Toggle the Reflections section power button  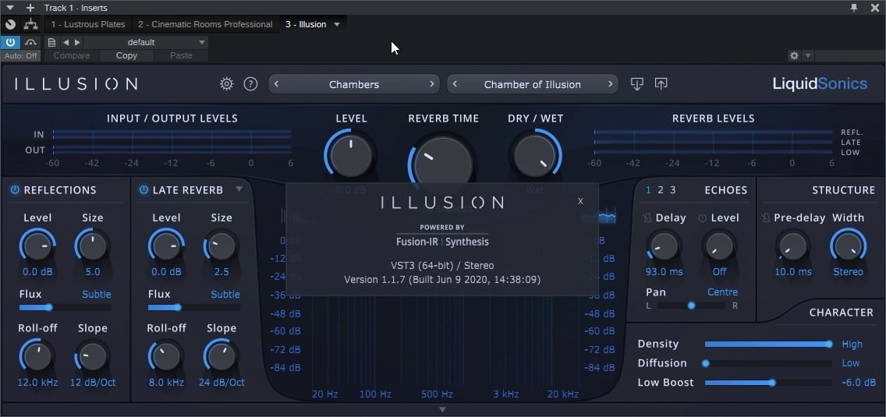[x=15, y=190]
